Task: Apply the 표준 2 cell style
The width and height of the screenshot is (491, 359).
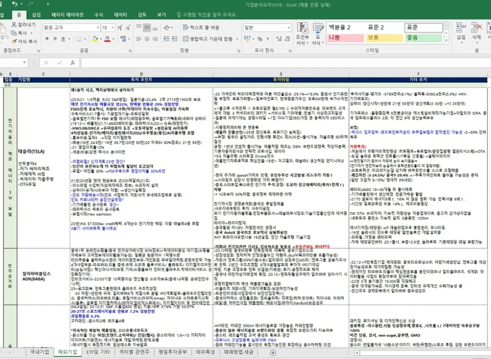Action: (x=385, y=28)
